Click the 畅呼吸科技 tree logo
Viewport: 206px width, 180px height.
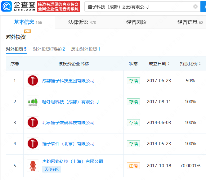[33, 102]
